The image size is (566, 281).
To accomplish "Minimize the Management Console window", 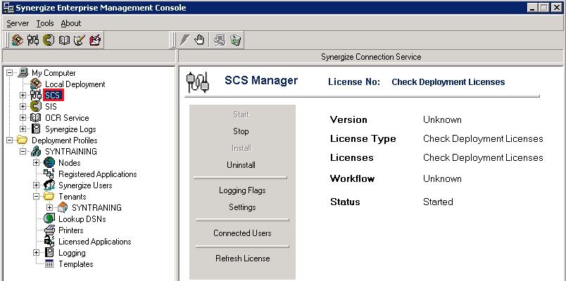I will pyautogui.click(x=532, y=8).
